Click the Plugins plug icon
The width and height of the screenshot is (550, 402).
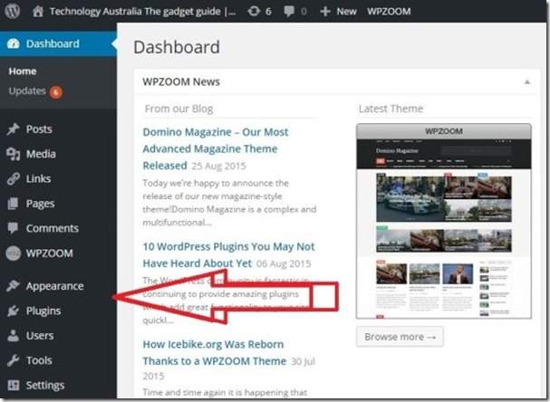point(13,311)
